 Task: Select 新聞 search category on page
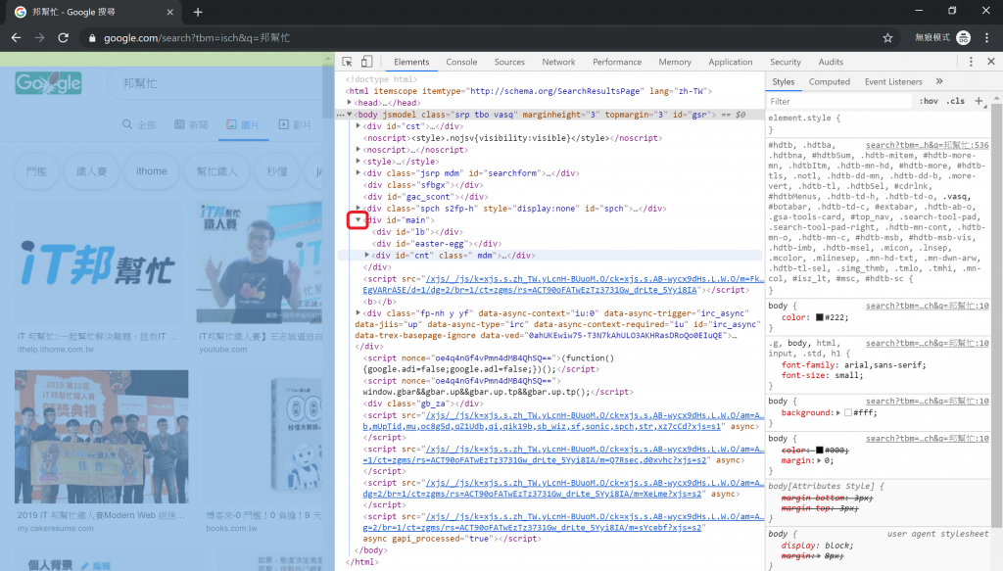point(191,124)
